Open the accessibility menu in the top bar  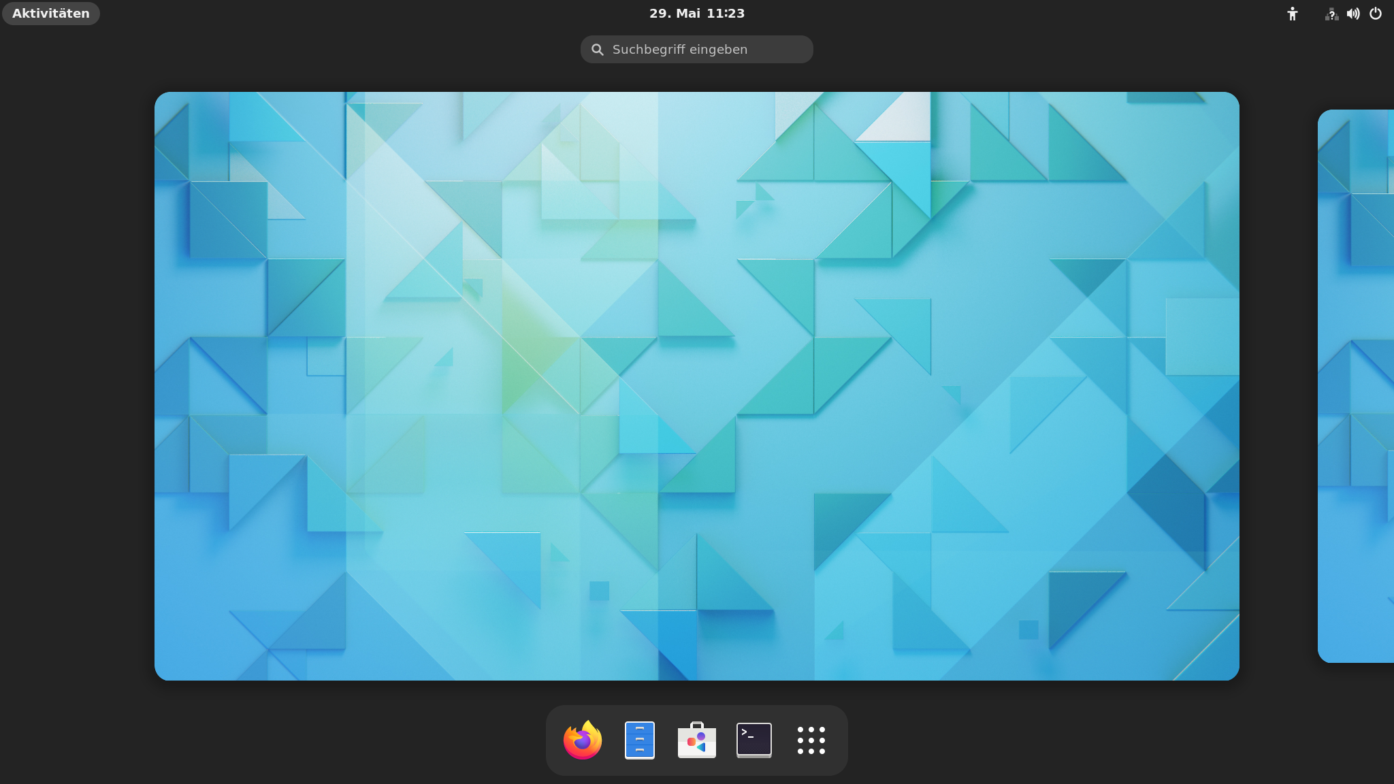(x=1291, y=13)
